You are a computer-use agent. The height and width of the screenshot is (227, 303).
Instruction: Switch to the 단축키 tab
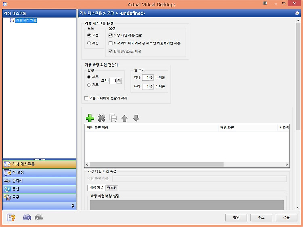112,188
